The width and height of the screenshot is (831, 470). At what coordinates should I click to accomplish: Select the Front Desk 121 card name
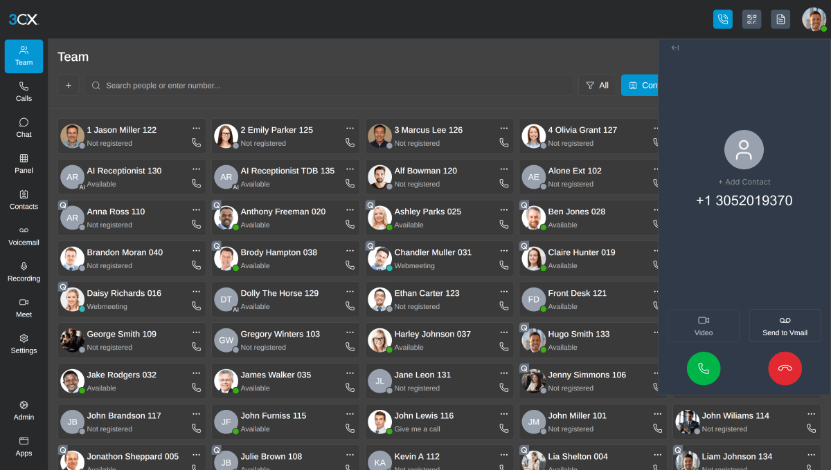click(x=577, y=293)
